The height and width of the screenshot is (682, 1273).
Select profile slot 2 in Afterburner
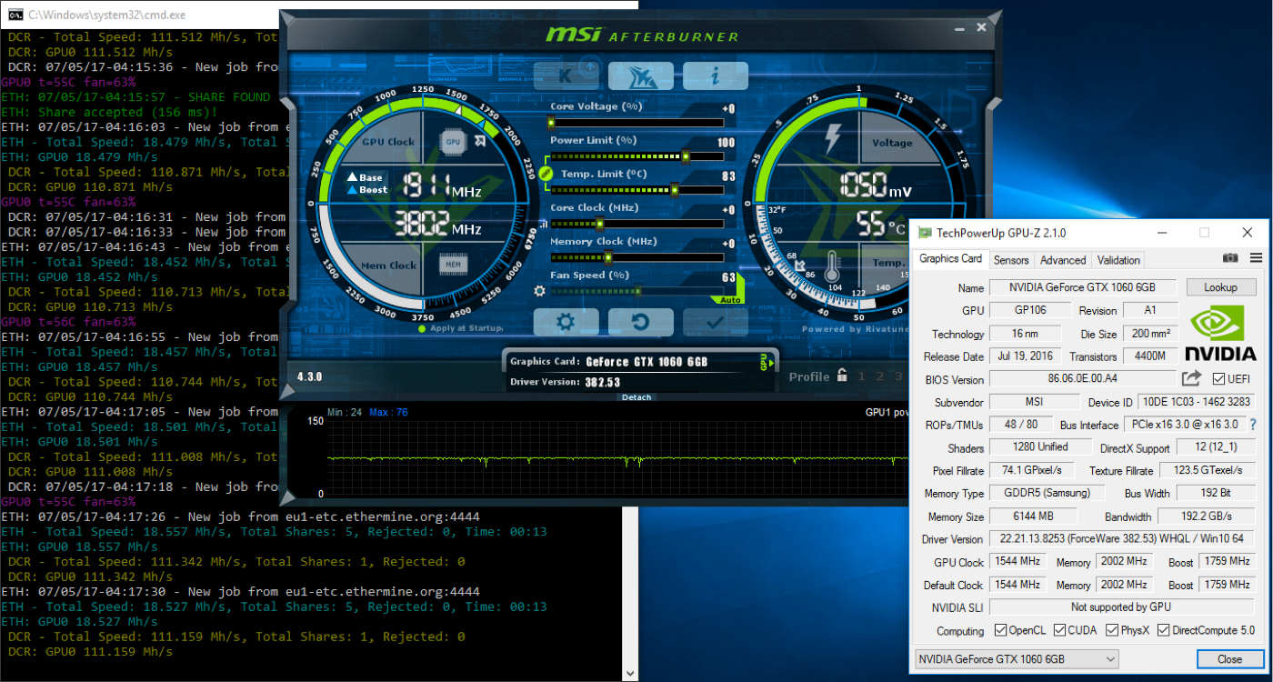click(880, 376)
